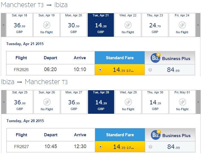Screen dimensions: 203x156
Task: Click the No Flight plane icon for Sun, Apr 26
Action: (47, 102)
